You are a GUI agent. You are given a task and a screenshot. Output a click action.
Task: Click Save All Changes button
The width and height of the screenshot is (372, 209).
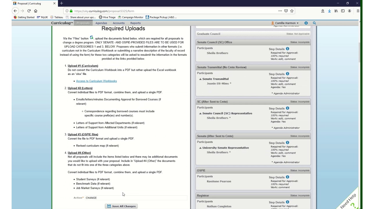[121, 206]
